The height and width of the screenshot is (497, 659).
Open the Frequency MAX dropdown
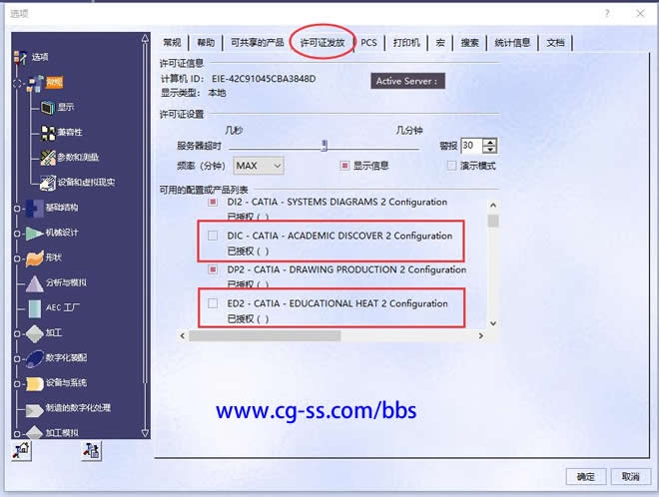259,166
